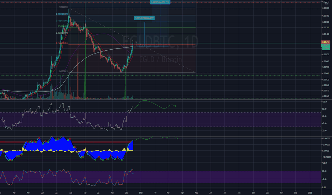332x195 pixels.
Task: Click the 20.00 value on RSI scale
Action: pyautogui.click(x=325, y=131)
